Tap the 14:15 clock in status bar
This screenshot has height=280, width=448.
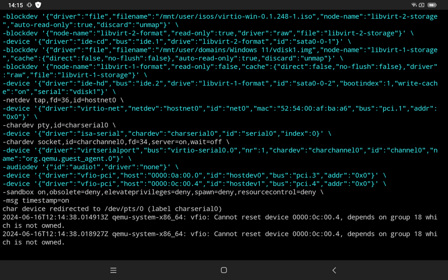click(x=15, y=5)
